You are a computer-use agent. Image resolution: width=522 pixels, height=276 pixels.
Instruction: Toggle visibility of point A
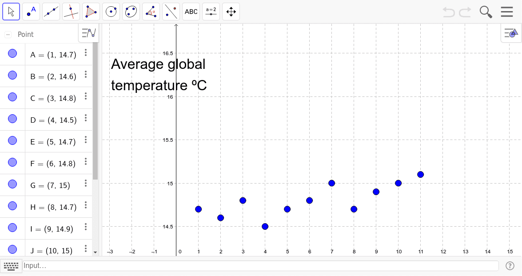[12, 54]
